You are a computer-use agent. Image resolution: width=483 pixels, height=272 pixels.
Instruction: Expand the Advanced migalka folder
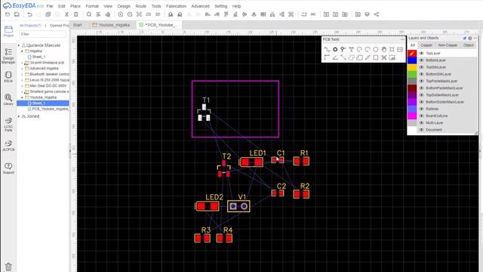click(22, 69)
